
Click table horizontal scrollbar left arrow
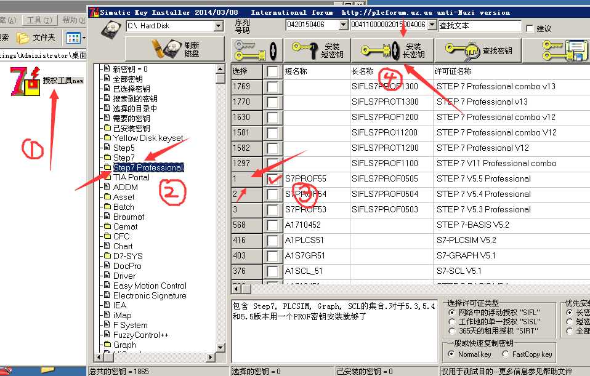click(236, 289)
